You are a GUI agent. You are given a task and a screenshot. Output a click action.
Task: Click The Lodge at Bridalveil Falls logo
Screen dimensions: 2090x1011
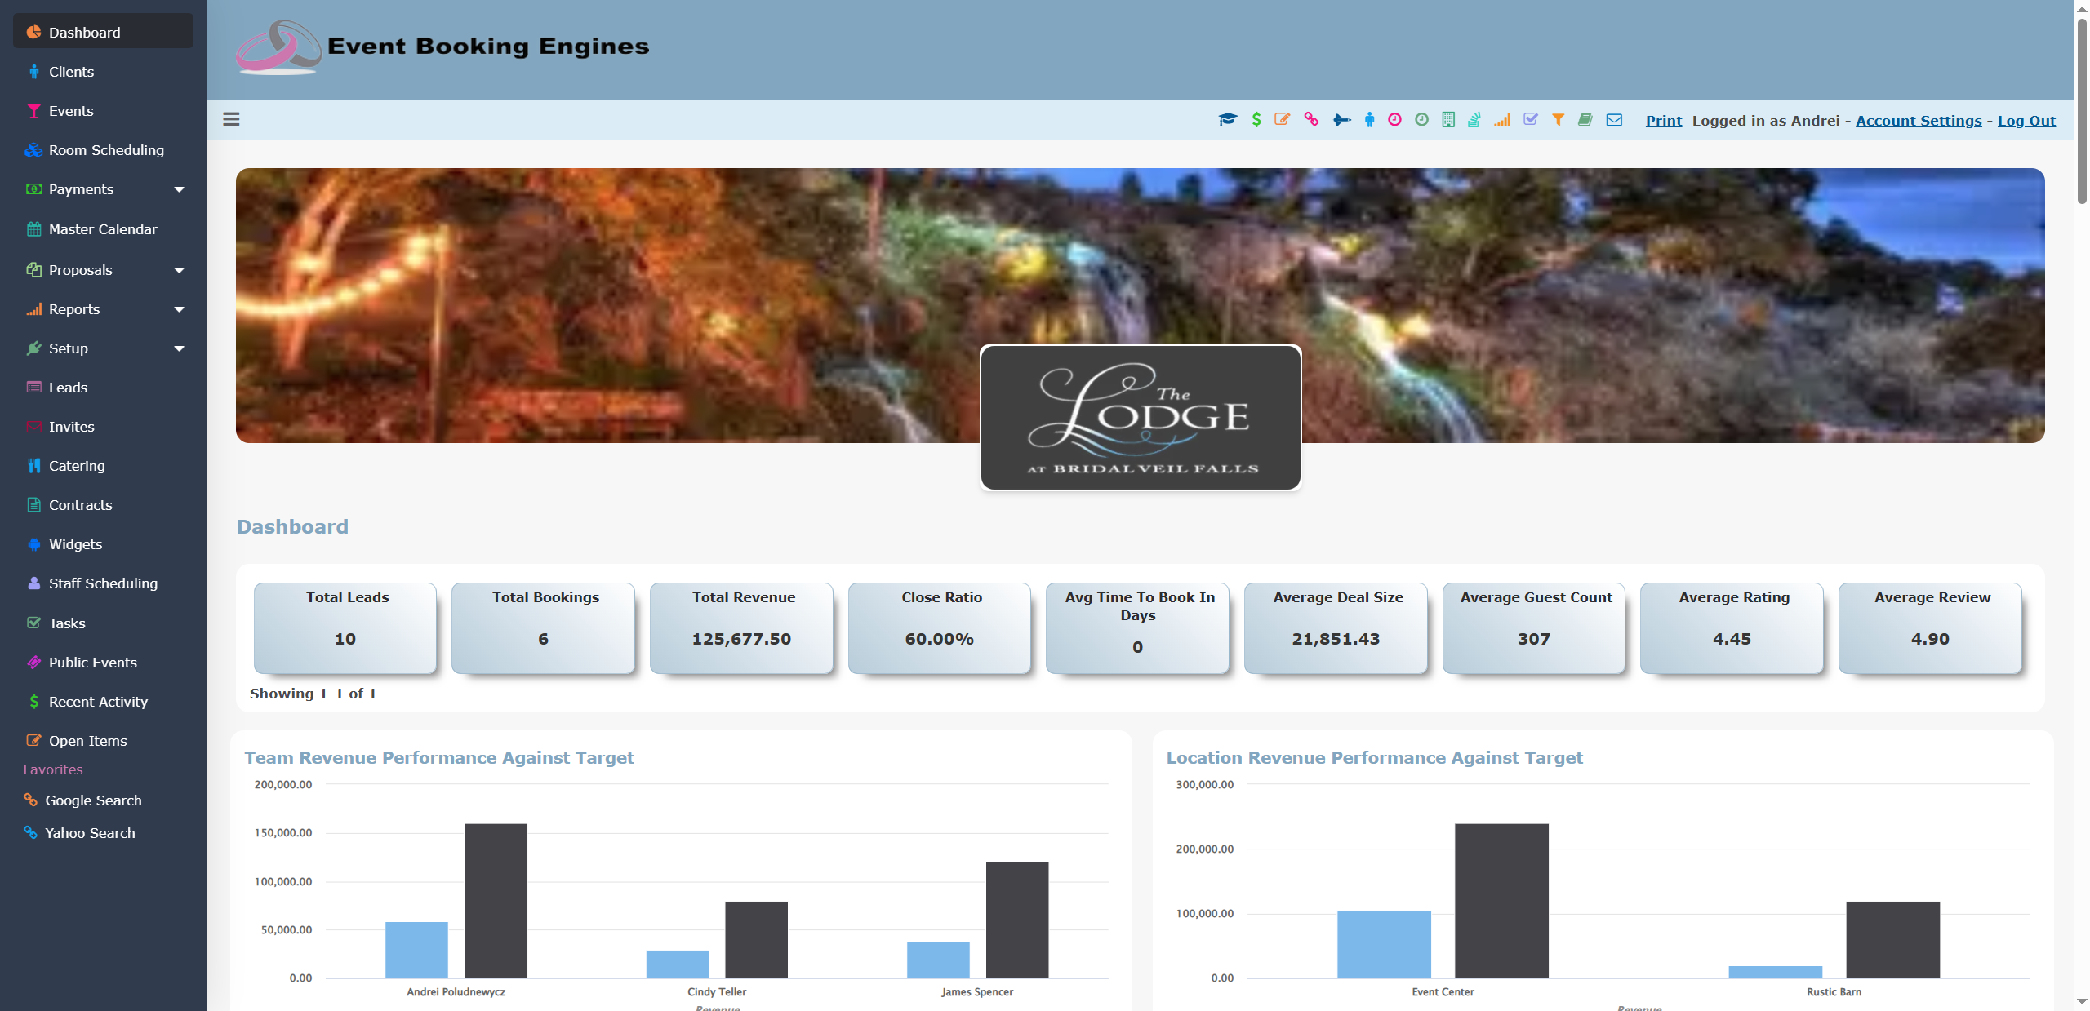[x=1141, y=418]
